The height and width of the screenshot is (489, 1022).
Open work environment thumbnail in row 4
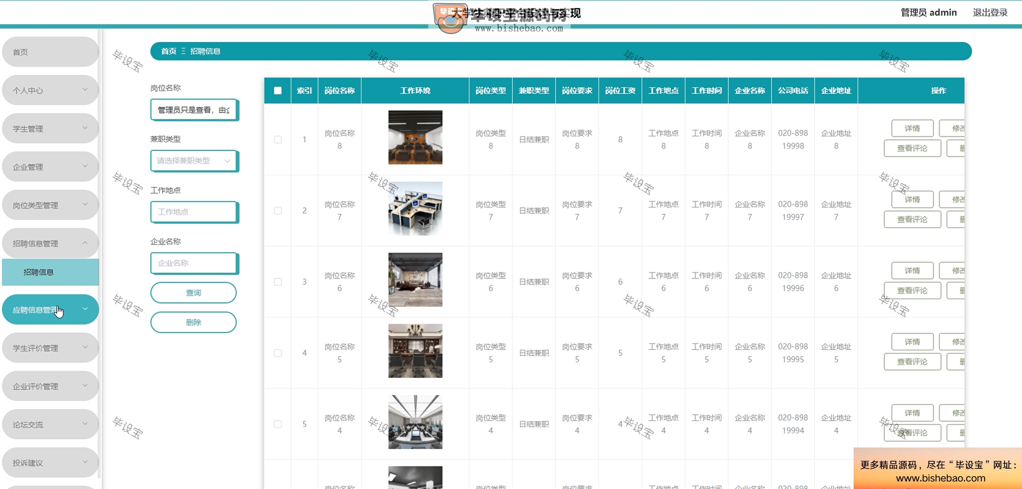[x=415, y=351]
